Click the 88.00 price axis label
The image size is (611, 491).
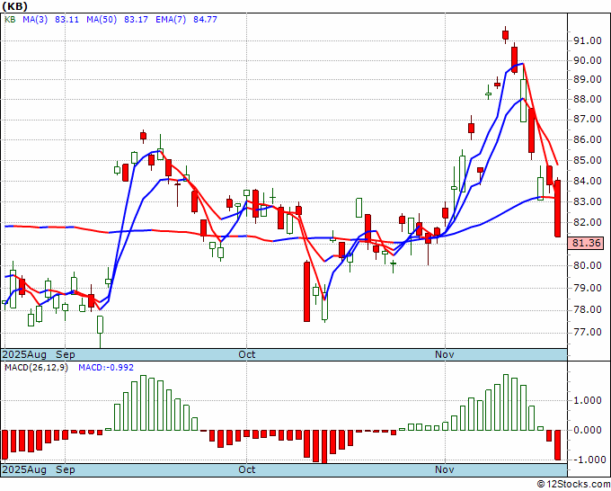pyautogui.click(x=587, y=100)
